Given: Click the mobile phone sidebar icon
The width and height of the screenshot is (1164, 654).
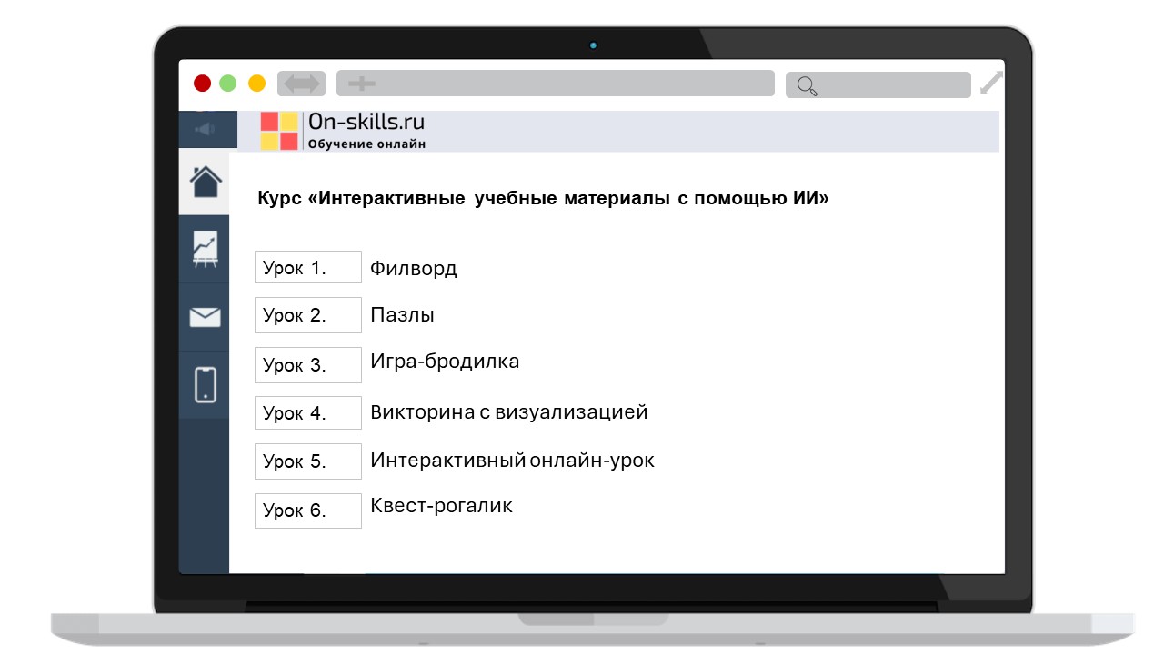Looking at the screenshot, I should [x=205, y=384].
